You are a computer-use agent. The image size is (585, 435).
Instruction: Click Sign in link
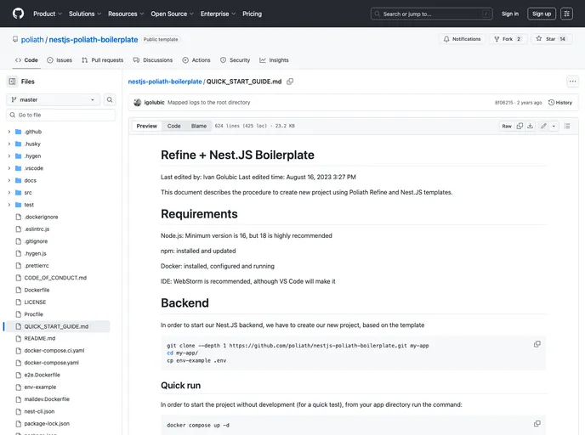(x=510, y=14)
